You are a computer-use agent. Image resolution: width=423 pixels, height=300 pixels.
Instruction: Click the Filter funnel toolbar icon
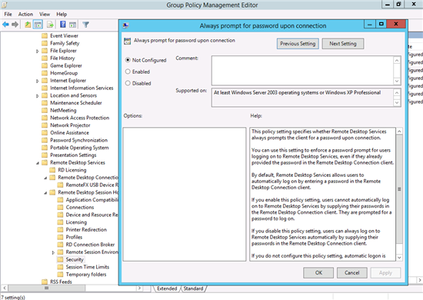pos(86,25)
